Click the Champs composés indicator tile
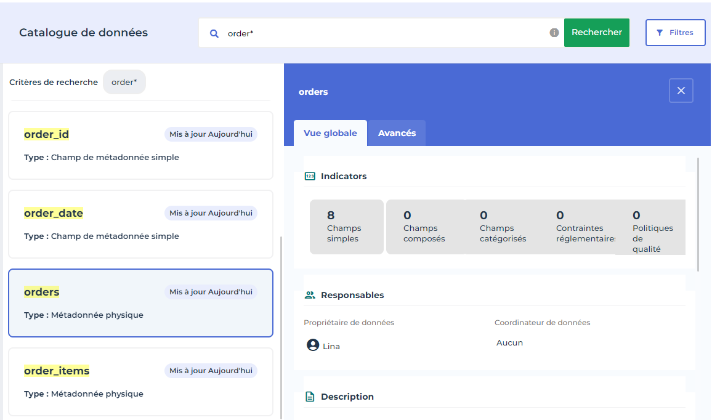Viewport: 712px width, 420px height. (424, 227)
